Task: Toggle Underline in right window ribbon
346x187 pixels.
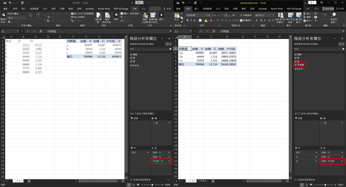Action: [195, 20]
